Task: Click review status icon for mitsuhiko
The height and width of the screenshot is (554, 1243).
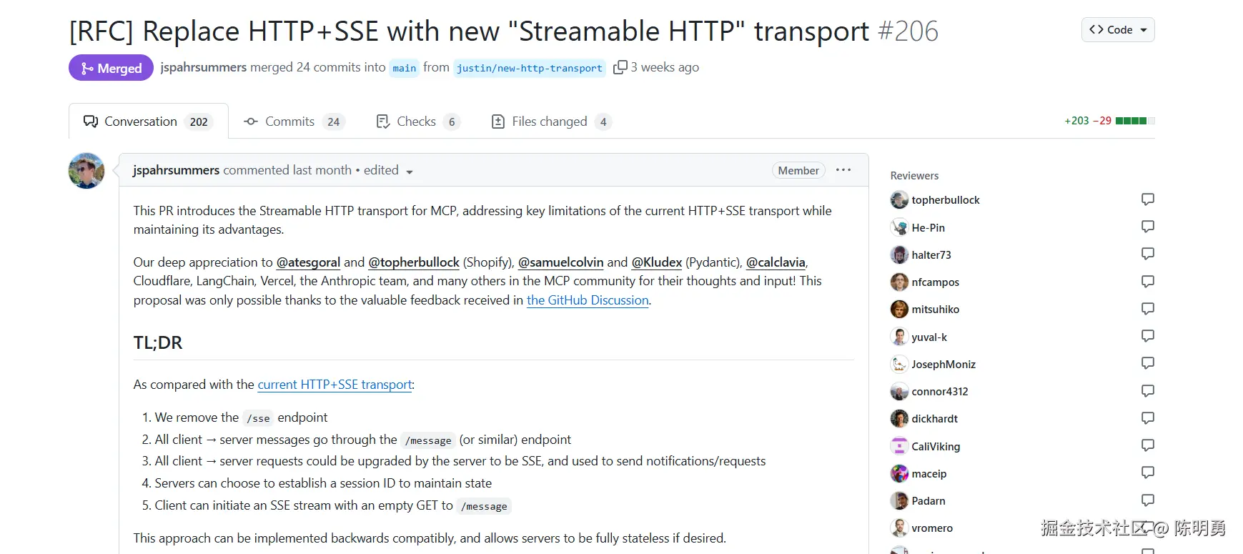Action: (x=1147, y=309)
